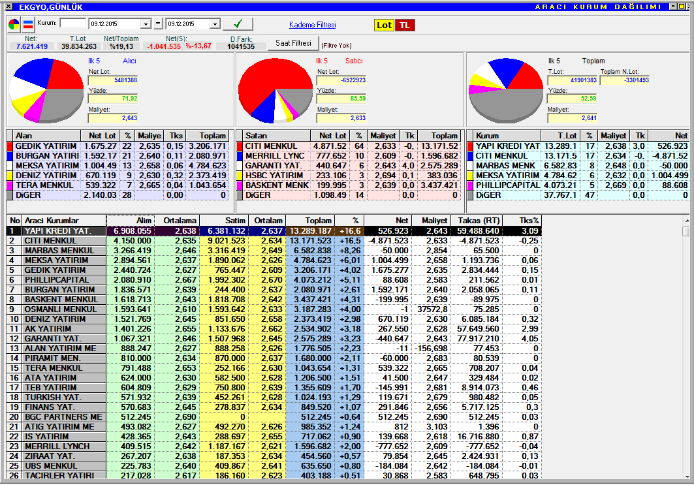This screenshot has width=694, height=485.
Task: Sort main table by the Takas (RT) column
Action: [x=476, y=221]
